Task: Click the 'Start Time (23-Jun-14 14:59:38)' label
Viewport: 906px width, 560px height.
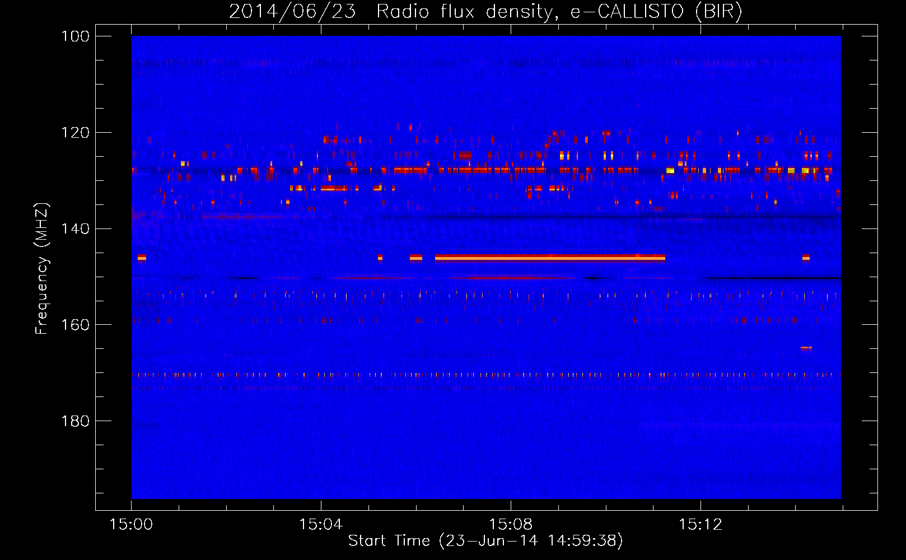Action: [485, 541]
